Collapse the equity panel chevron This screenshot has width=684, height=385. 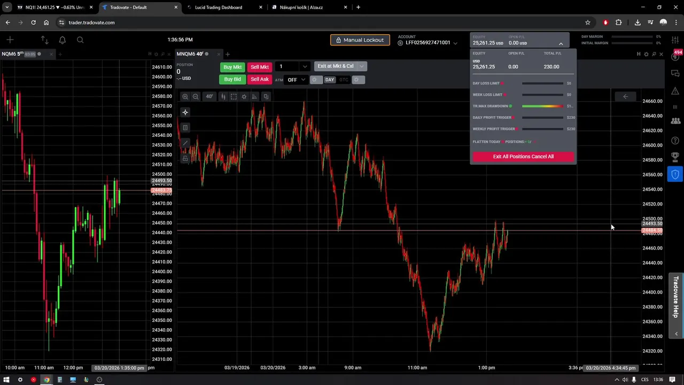(561, 43)
